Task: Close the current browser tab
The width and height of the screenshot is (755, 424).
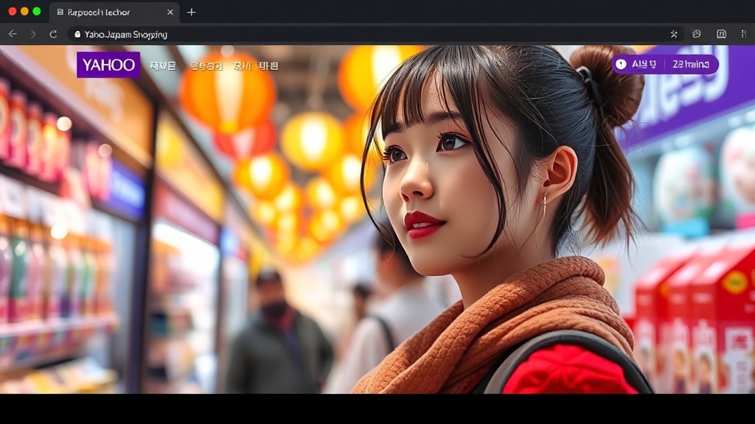Action: click(169, 13)
